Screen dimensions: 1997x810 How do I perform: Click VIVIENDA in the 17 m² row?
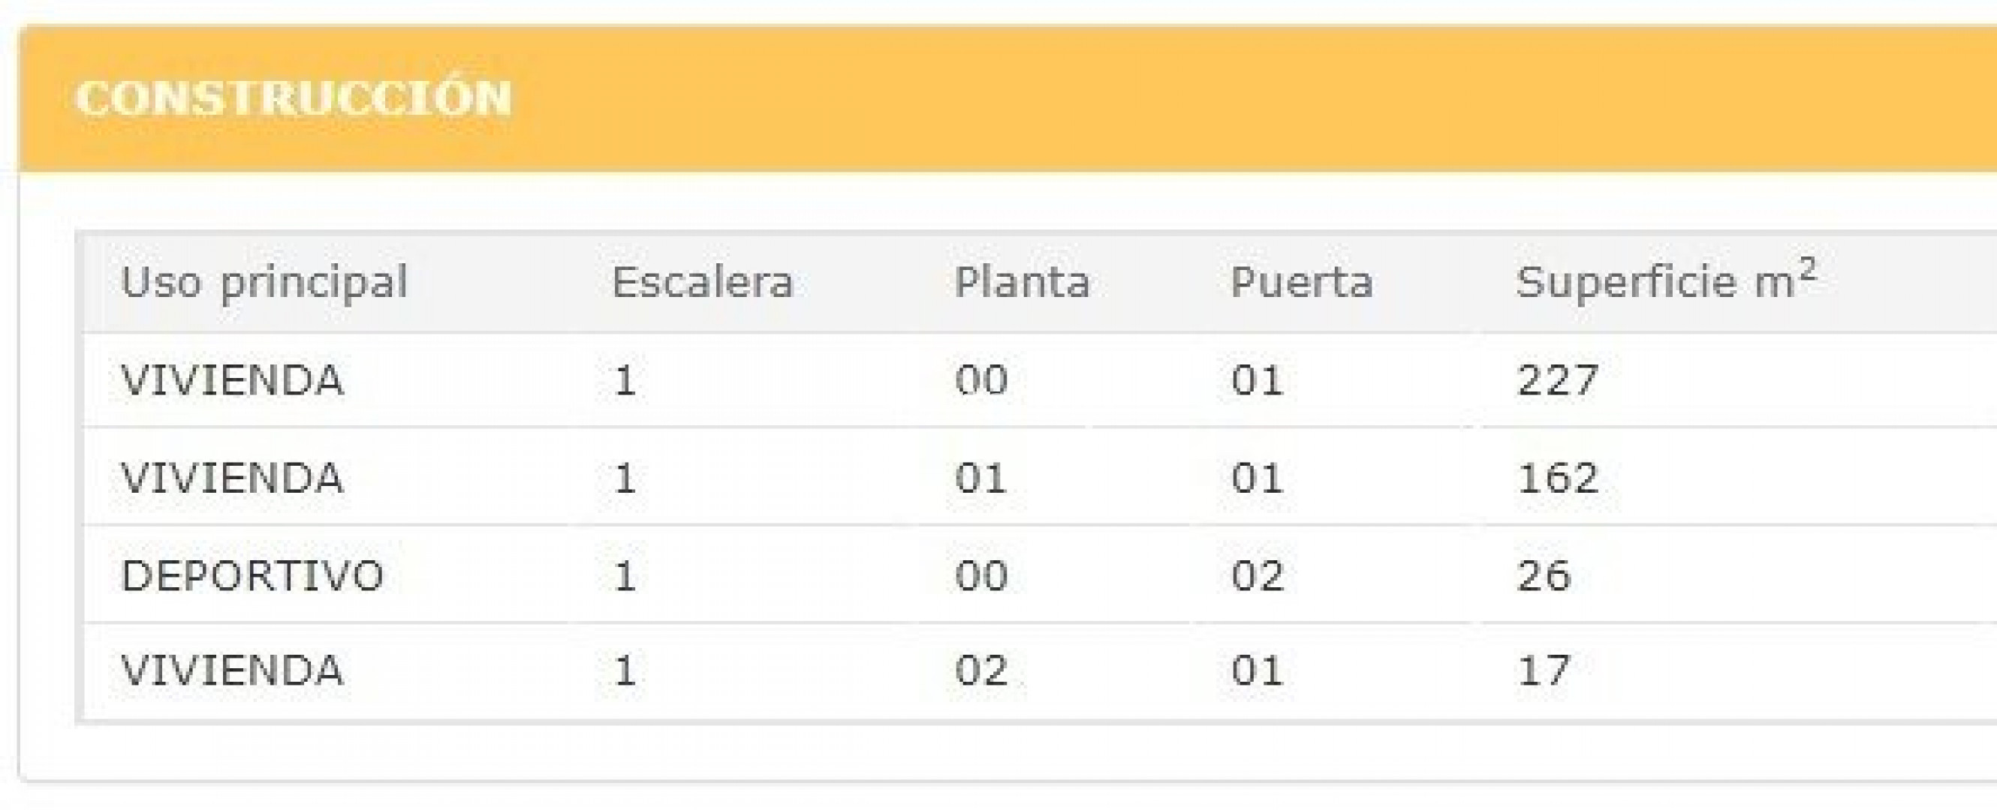point(232,670)
